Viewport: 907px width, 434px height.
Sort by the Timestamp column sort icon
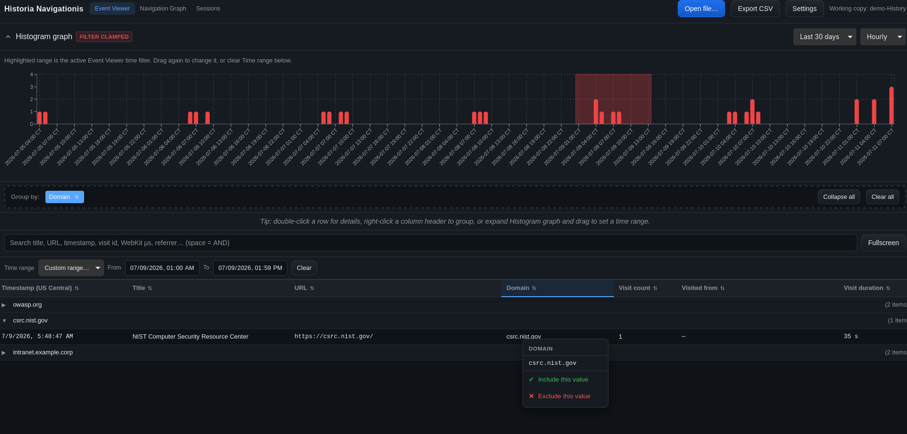pyautogui.click(x=76, y=288)
